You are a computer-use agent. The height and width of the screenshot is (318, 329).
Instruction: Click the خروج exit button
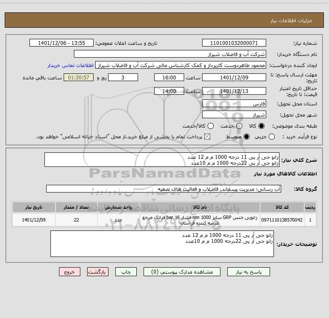point(70,272)
